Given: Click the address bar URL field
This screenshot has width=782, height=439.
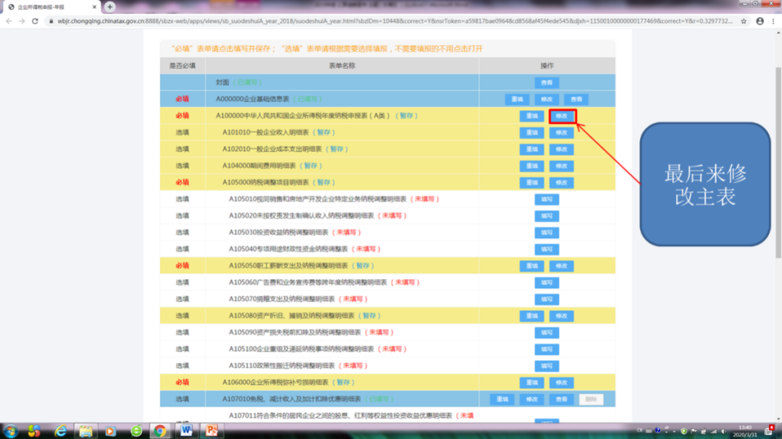Looking at the screenshot, I should [395, 22].
